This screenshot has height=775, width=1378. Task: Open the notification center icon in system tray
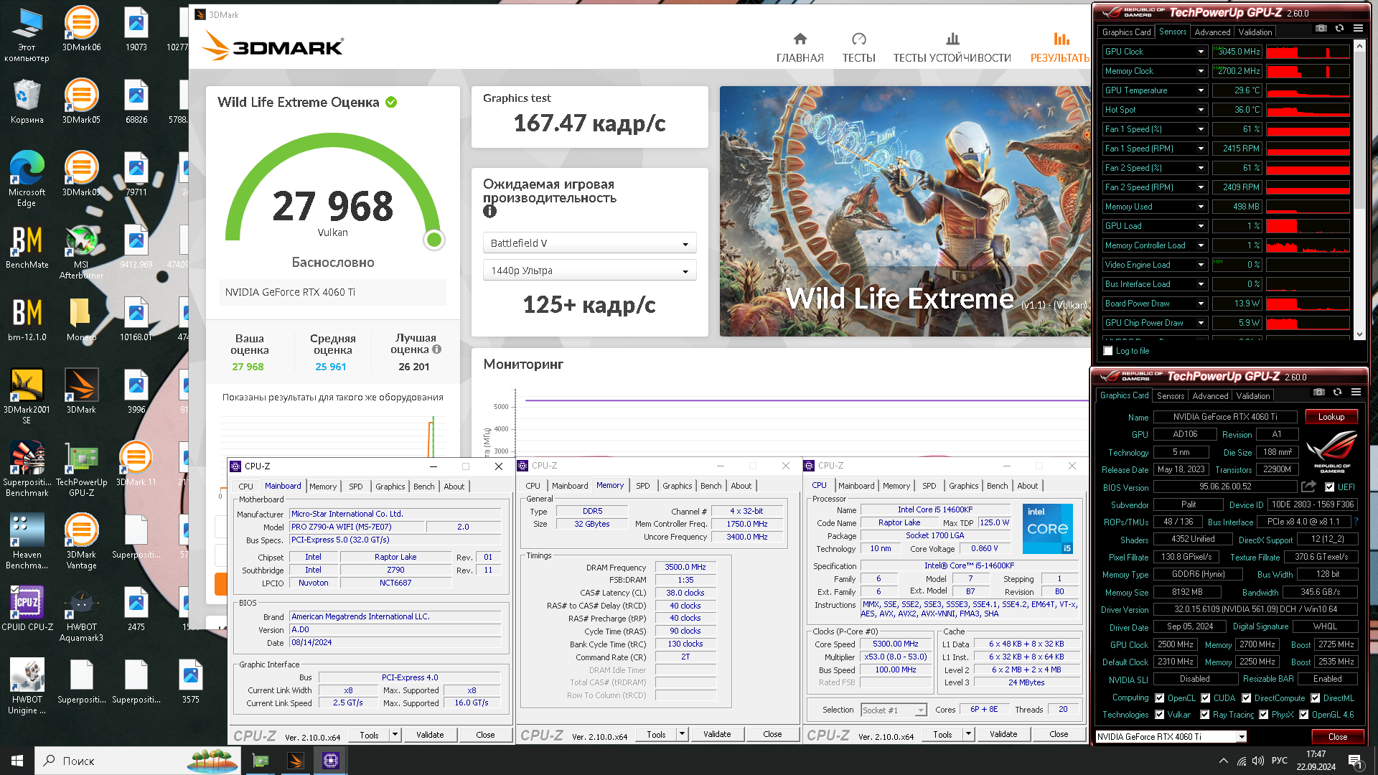pos(1355,761)
